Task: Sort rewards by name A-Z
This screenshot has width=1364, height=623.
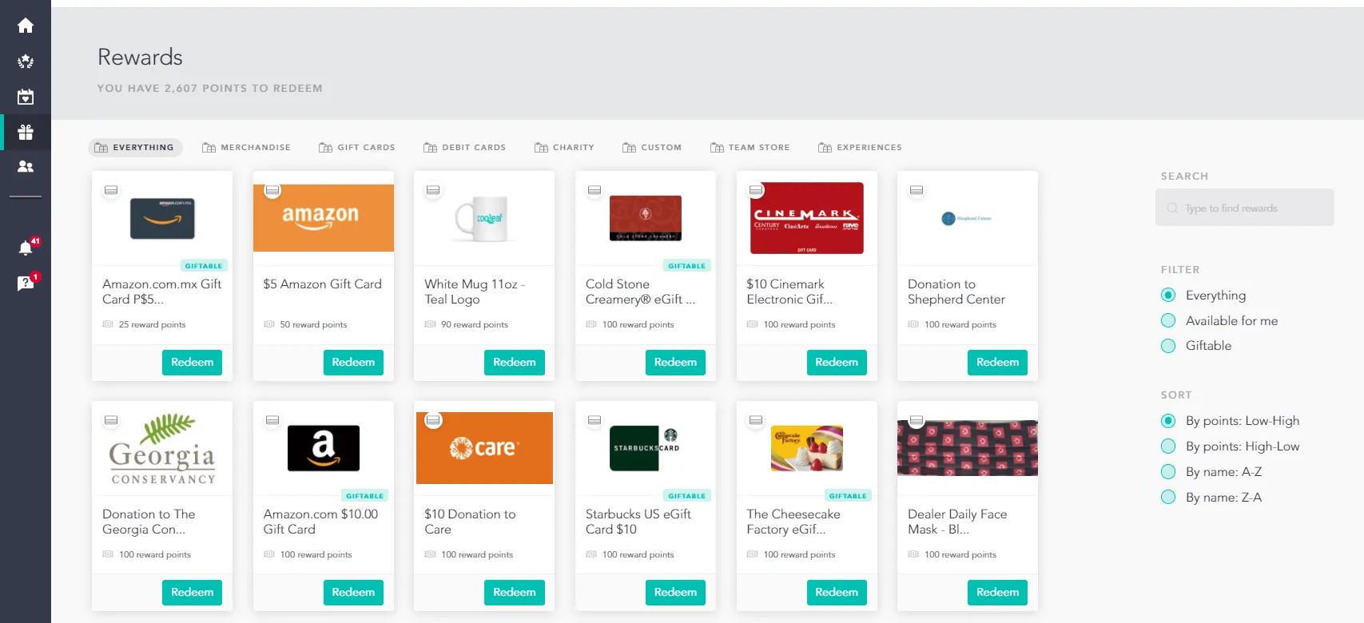Action: tap(1211, 472)
